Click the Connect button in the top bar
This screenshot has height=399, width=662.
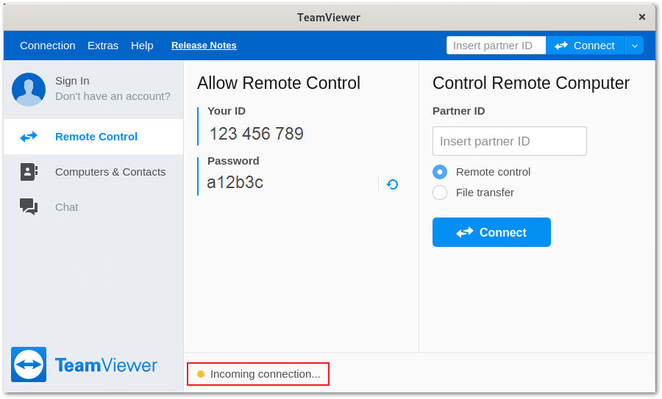(x=586, y=46)
